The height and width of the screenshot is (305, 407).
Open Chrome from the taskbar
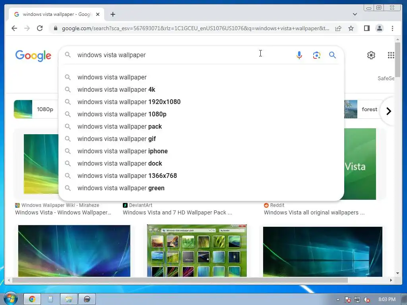(32, 299)
